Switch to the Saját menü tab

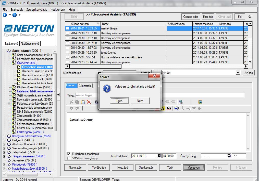click(x=11, y=44)
